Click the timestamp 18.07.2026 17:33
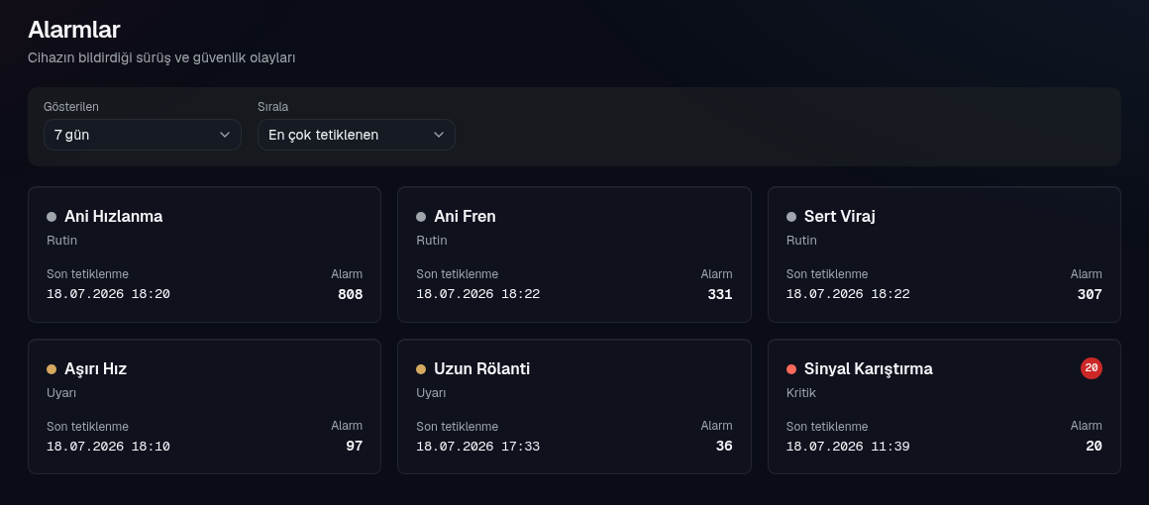Image resolution: width=1149 pixels, height=505 pixels. pos(477,447)
